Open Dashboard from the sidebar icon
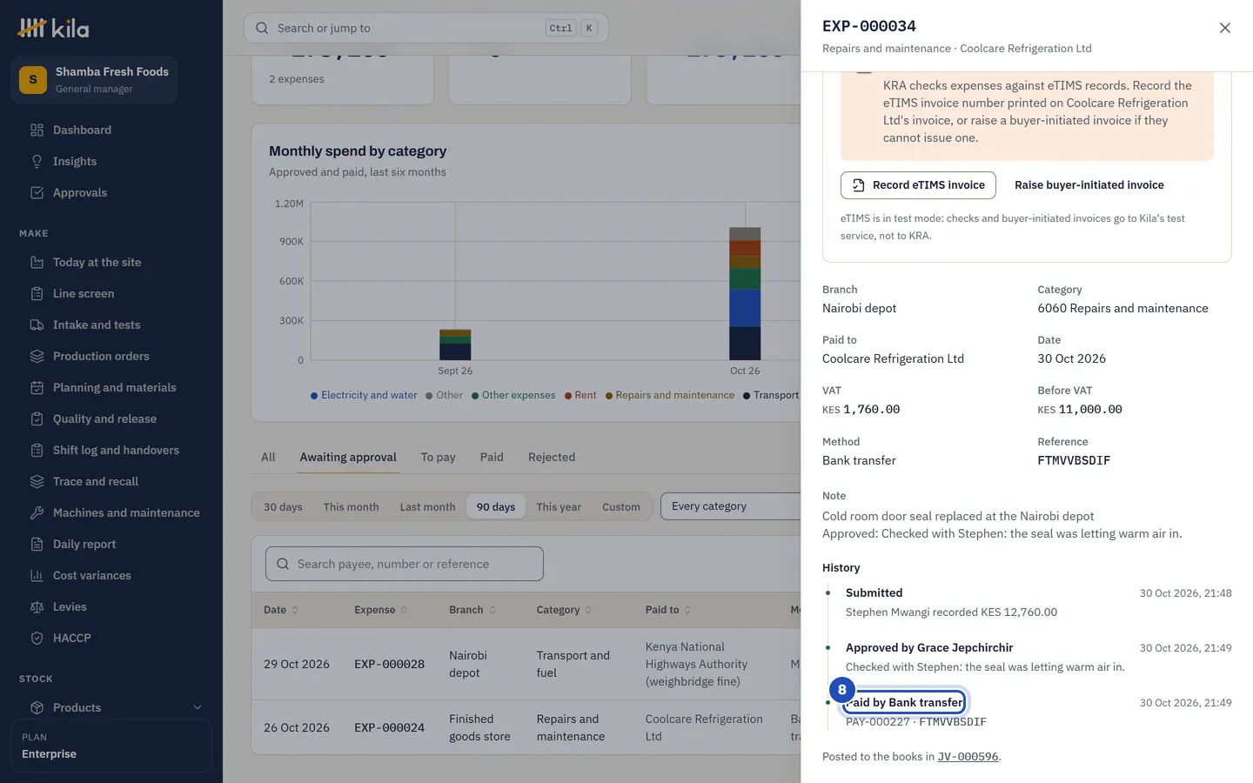This screenshot has height=783, width=1253. [x=37, y=130]
